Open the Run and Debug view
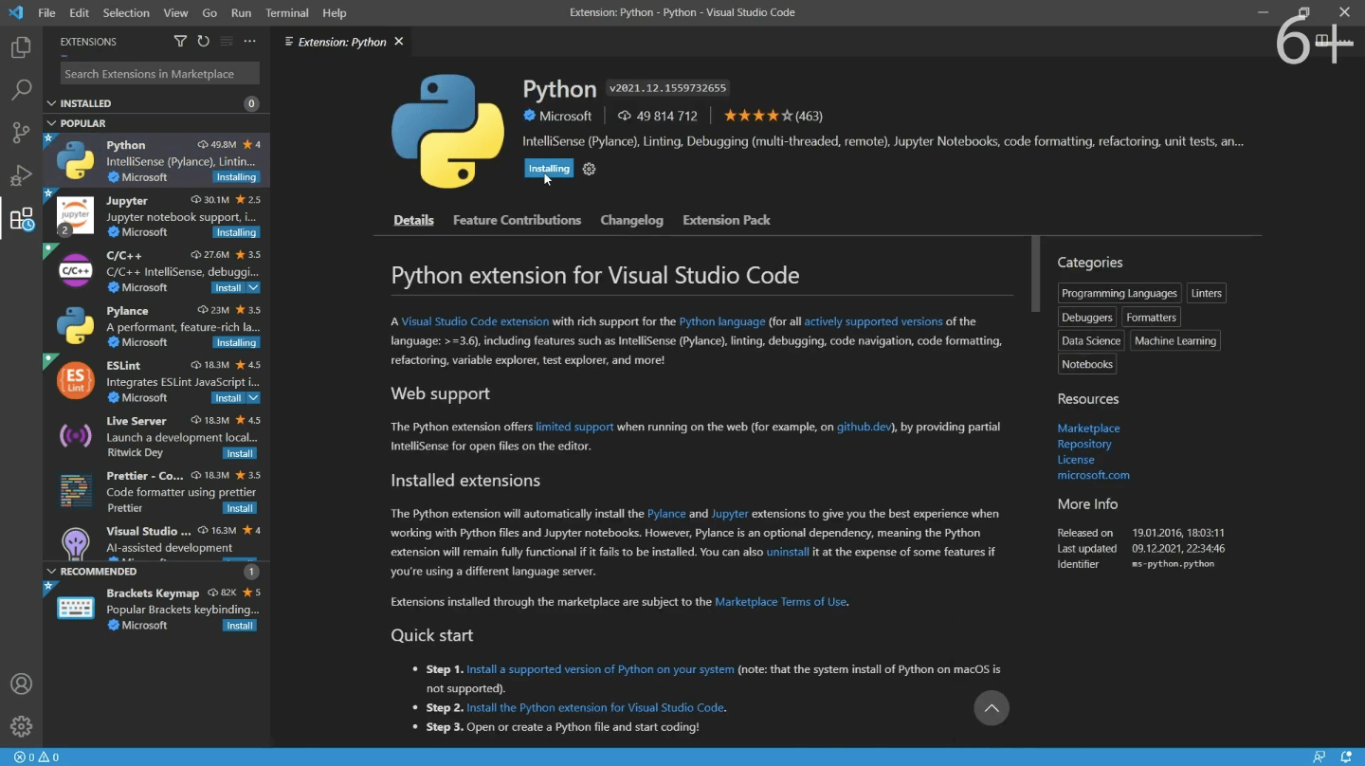Image resolution: width=1365 pixels, height=766 pixels. 21,175
